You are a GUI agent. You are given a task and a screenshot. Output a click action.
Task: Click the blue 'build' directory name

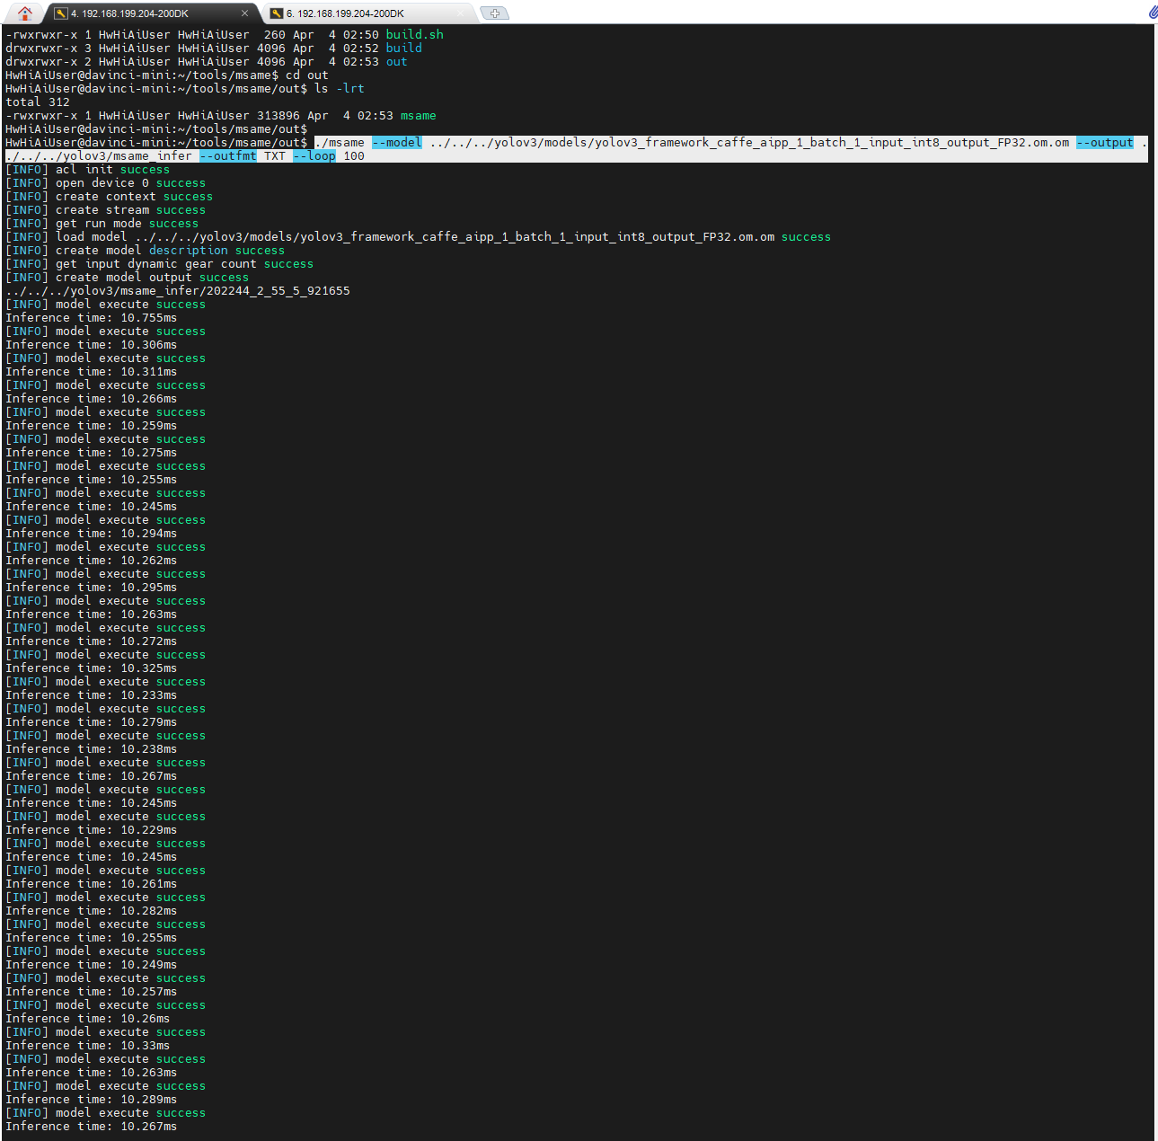tap(404, 49)
